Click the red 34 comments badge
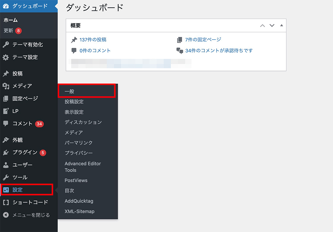The height and width of the screenshot is (232, 333). (x=39, y=124)
